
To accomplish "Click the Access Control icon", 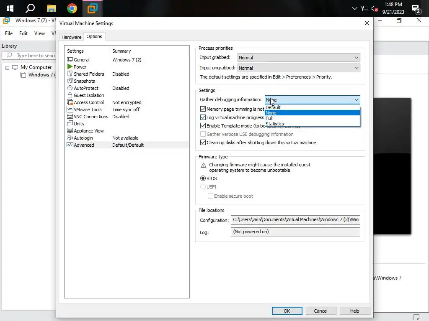I will [70, 102].
